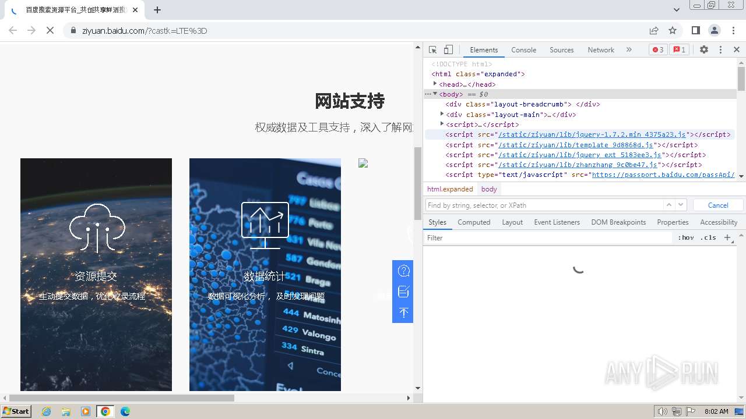
Task: Select the Elements tab
Action: (x=484, y=50)
